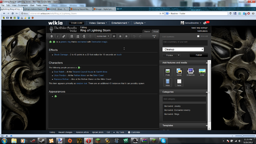Select the 'Morrowind: Enchanted Jewelry' category
The image size is (256, 144).
[177, 110]
